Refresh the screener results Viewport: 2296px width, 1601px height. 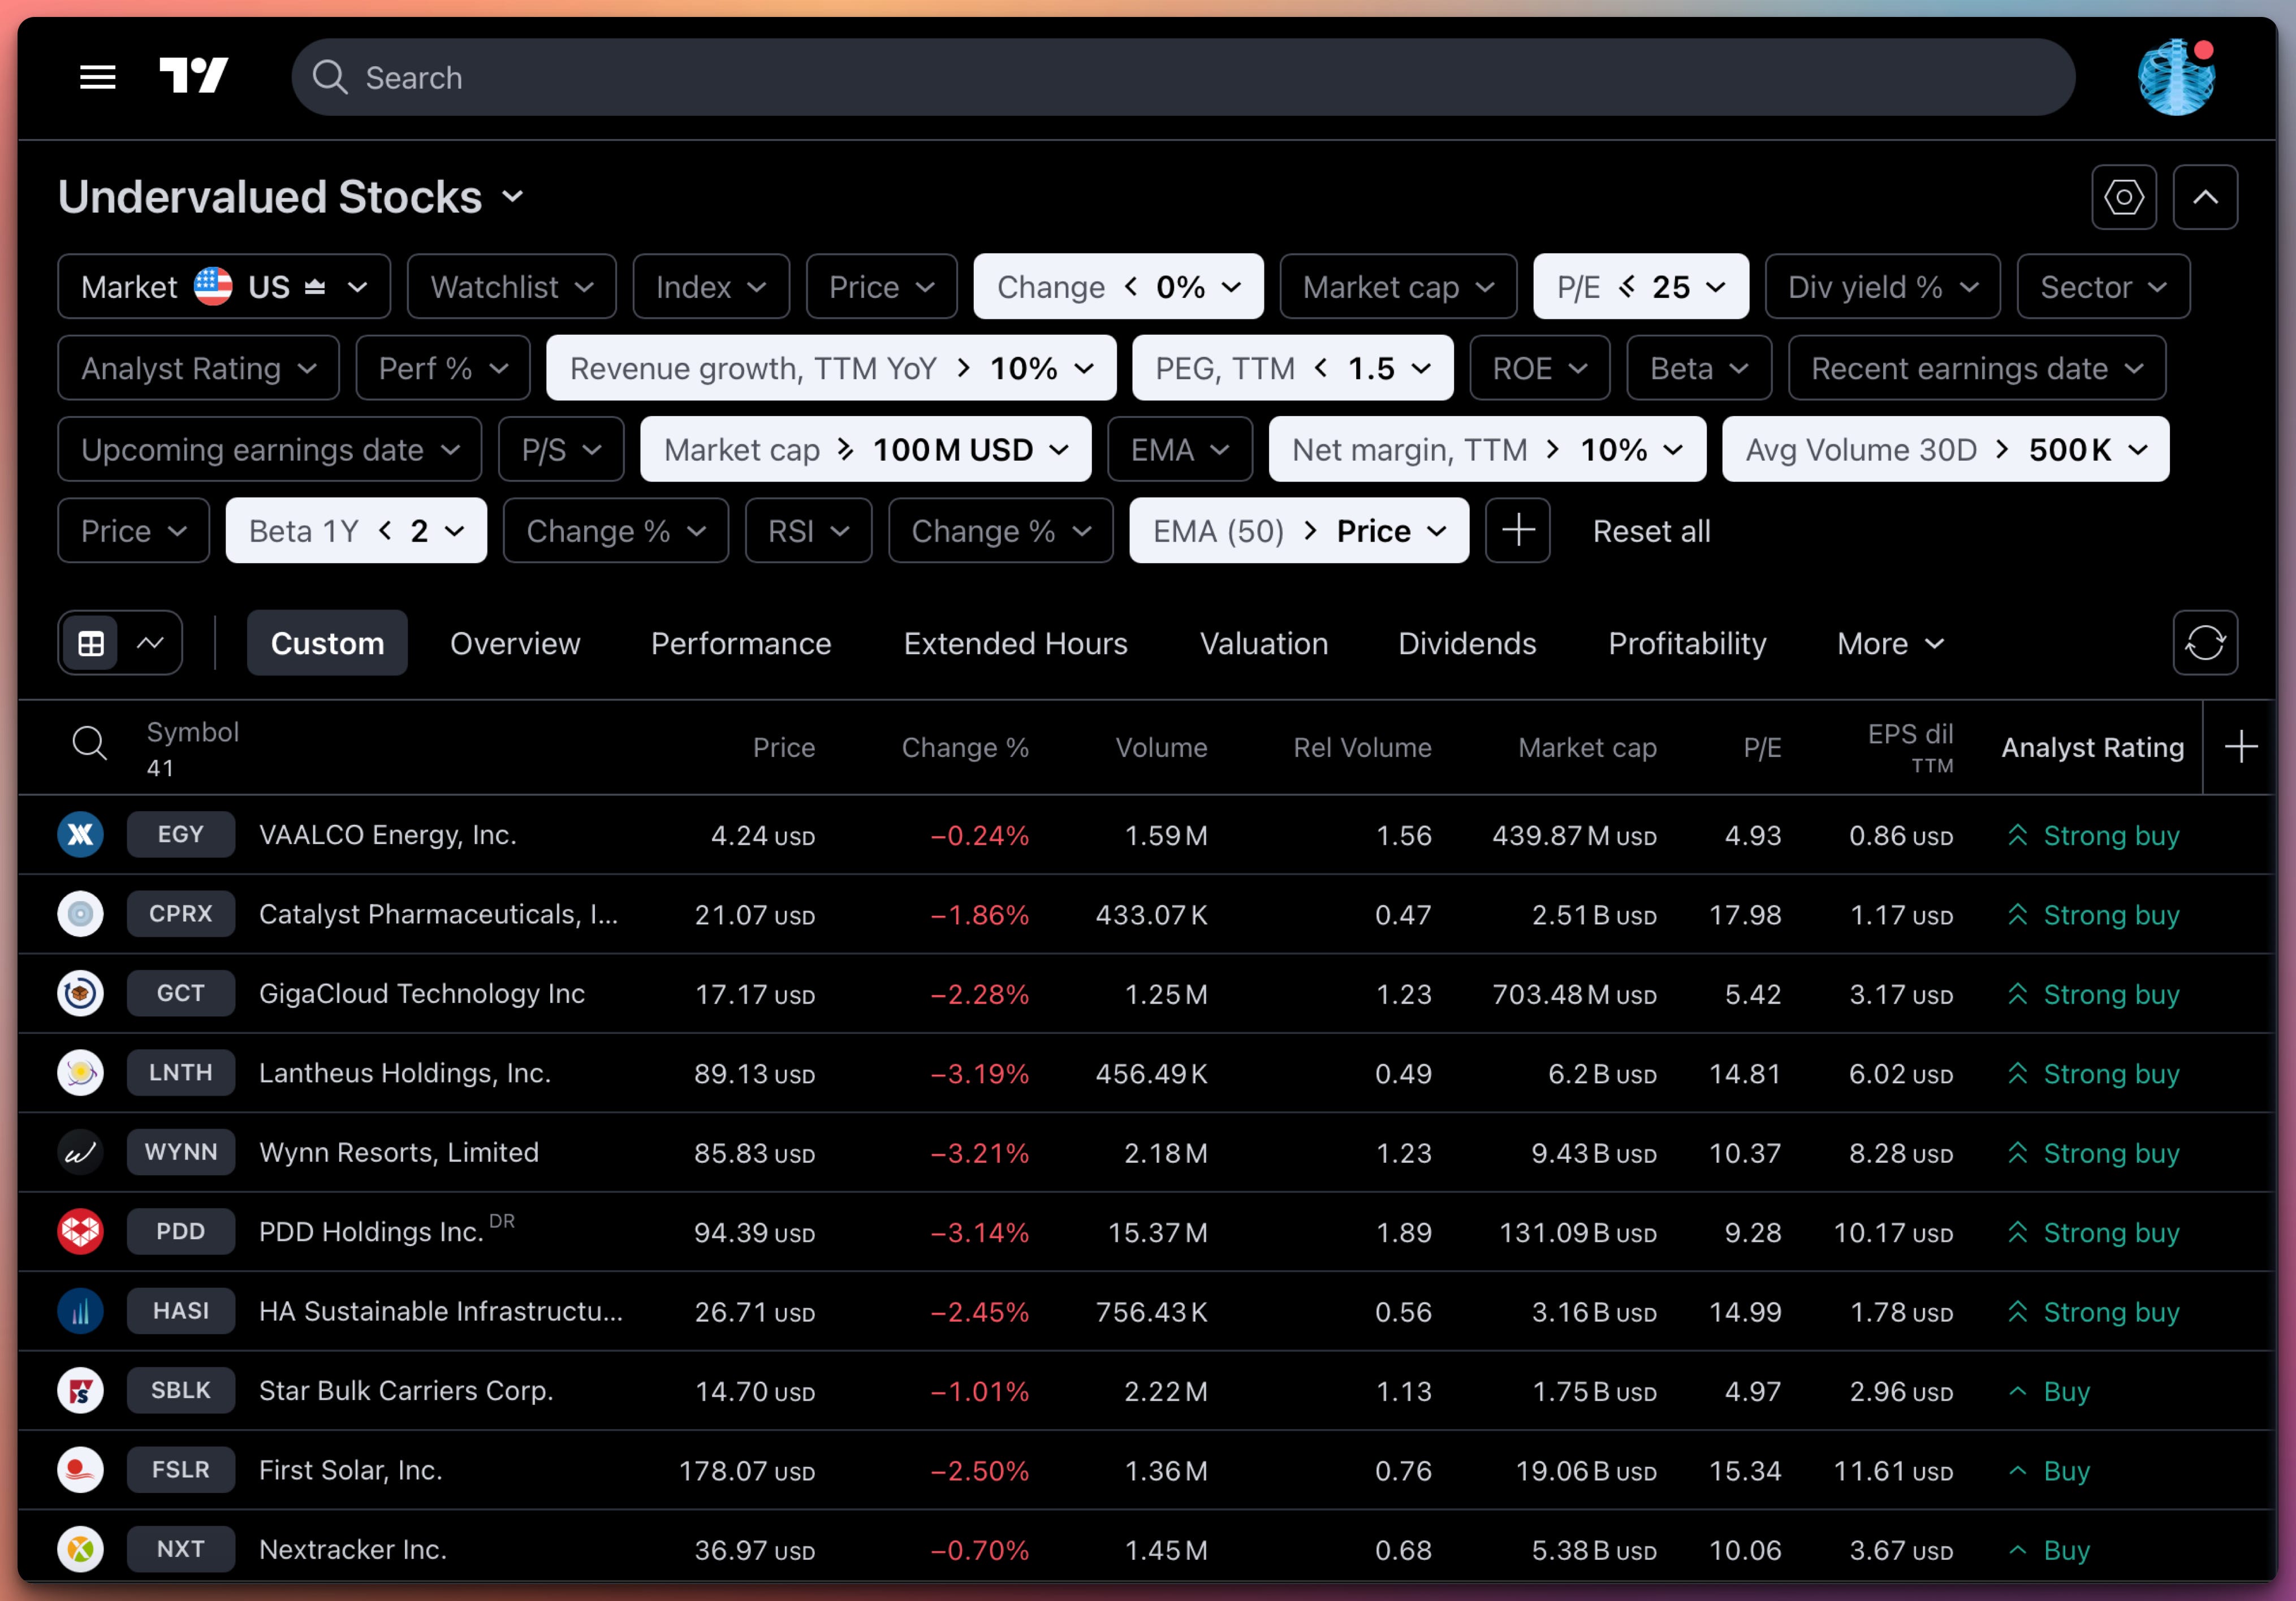[2205, 643]
